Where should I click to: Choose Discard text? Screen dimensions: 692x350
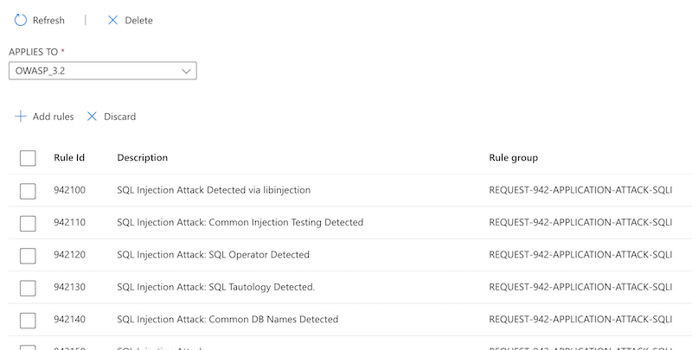[119, 117]
